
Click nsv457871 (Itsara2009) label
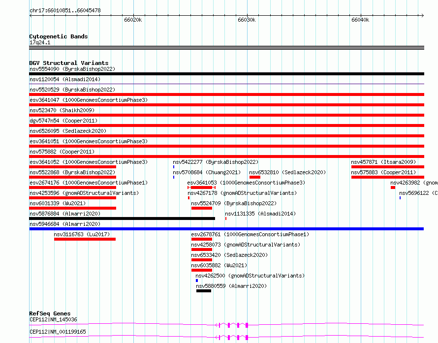383,162
